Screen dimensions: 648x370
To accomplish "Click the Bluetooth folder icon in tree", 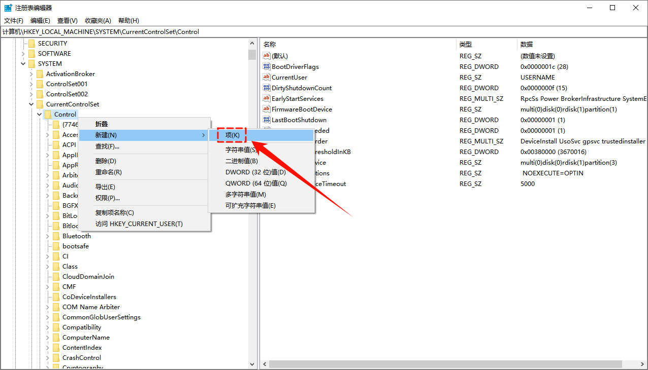I will (x=56, y=236).
